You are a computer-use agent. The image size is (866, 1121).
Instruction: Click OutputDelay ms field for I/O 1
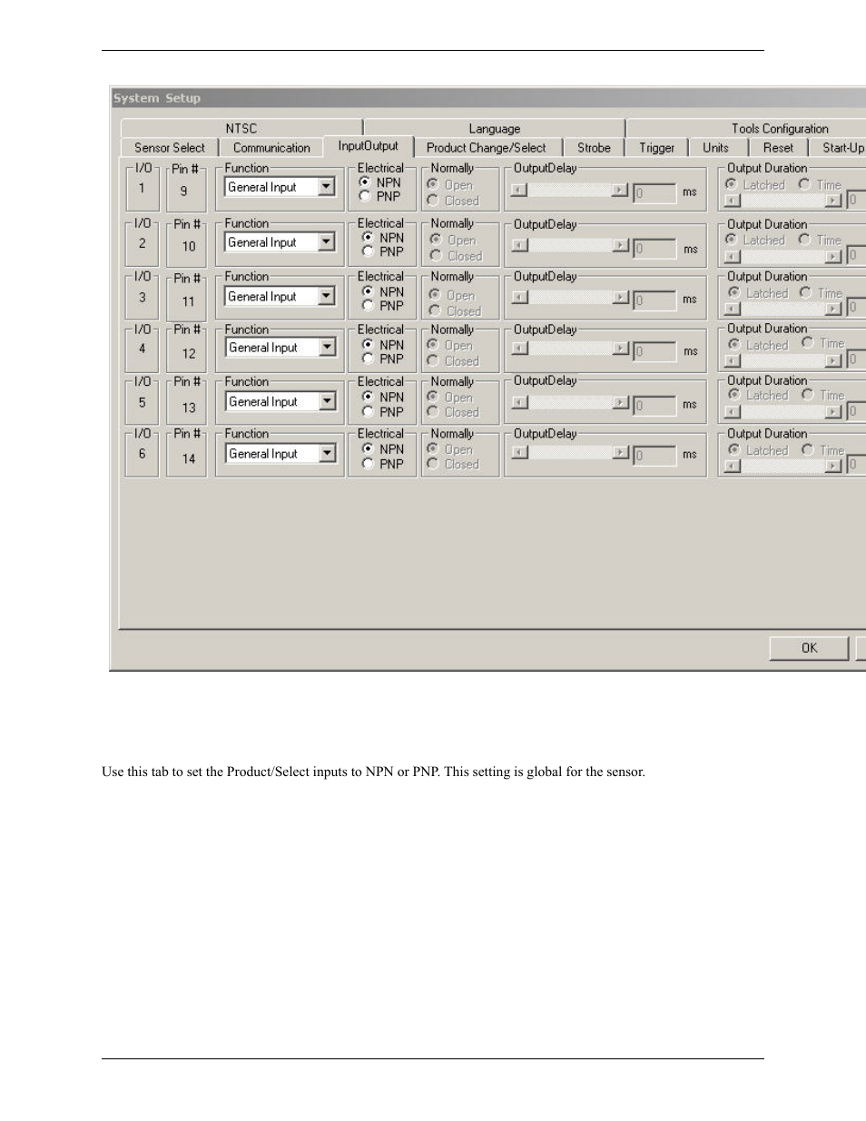pos(654,192)
